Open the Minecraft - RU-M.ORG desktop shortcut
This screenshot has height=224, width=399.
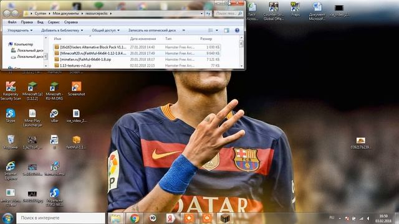[x=54, y=91]
